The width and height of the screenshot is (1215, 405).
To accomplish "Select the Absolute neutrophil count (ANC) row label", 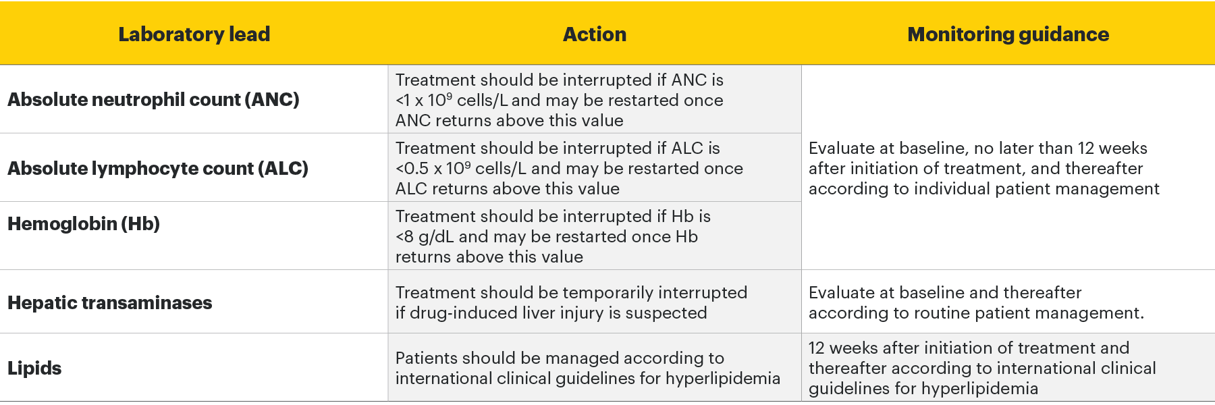I will pyautogui.click(x=153, y=100).
